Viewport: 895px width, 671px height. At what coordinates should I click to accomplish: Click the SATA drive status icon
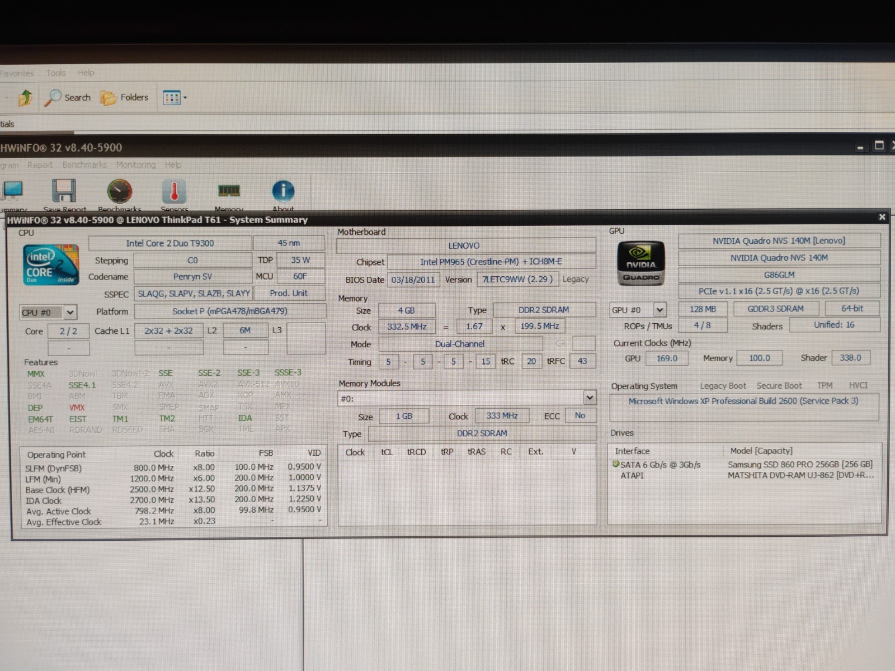click(616, 464)
